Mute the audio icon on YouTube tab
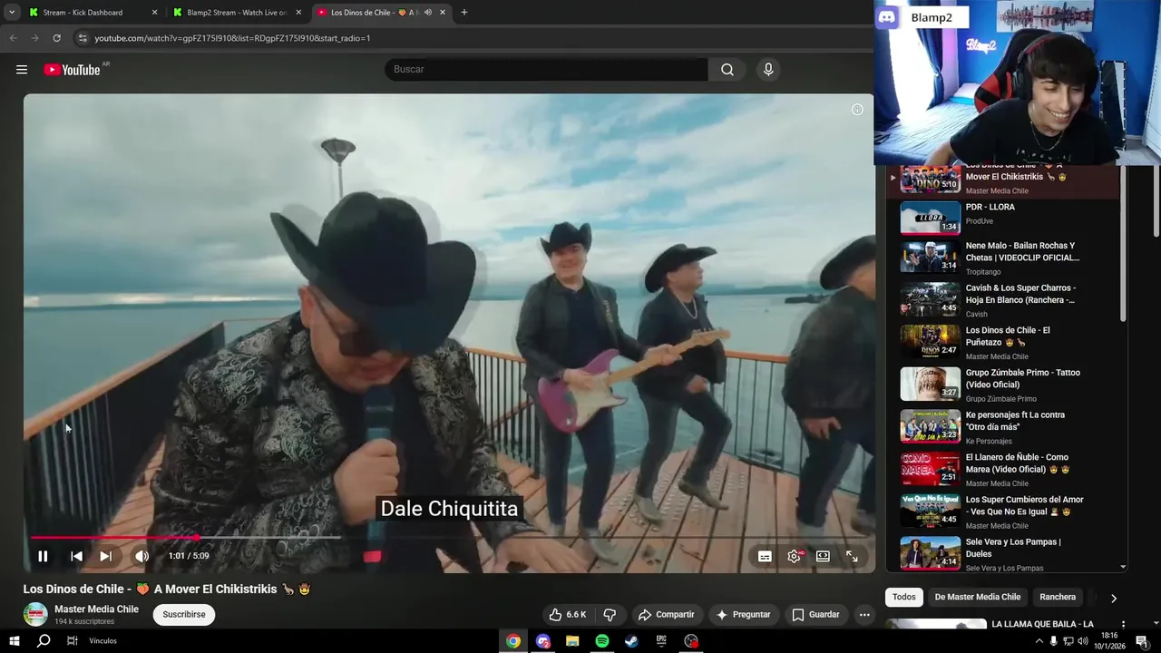 (427, 13)
